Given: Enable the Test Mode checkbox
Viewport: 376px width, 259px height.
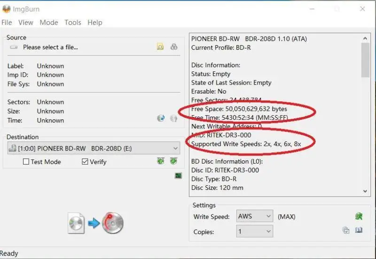Looking at the screenshot, I should pyautogui.click(x=26, y=162).
